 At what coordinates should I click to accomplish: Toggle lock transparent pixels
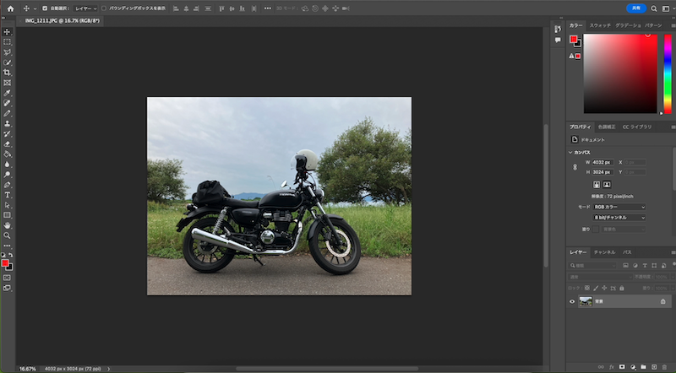pyautogui.click(x=586, y=288)
